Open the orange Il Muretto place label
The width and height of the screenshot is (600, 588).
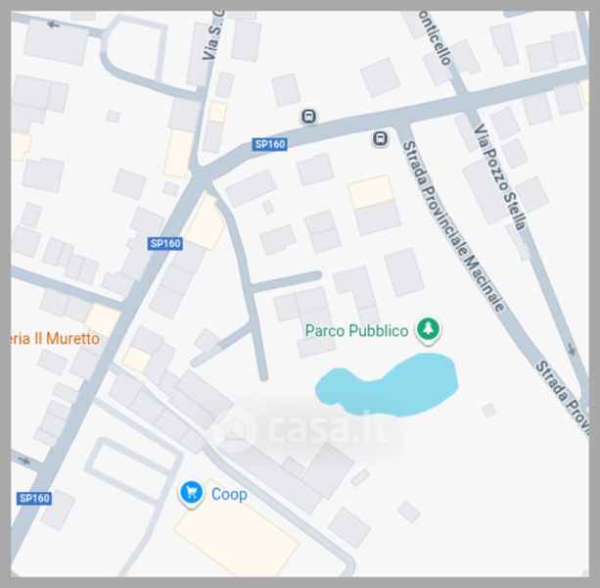coord(56,339)
